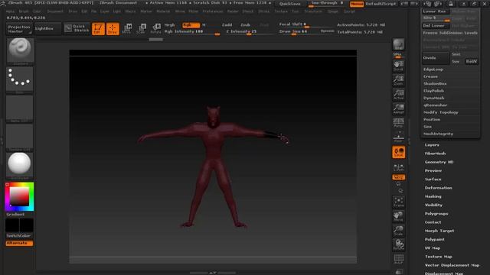Open LightBox browser
The height and width of the screenshot is (275, 490).
click(x=47, y=29)
